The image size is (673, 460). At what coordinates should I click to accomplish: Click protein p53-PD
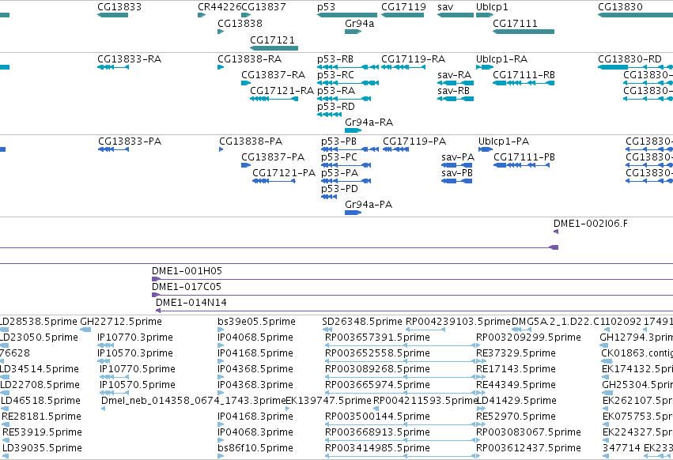339,189
